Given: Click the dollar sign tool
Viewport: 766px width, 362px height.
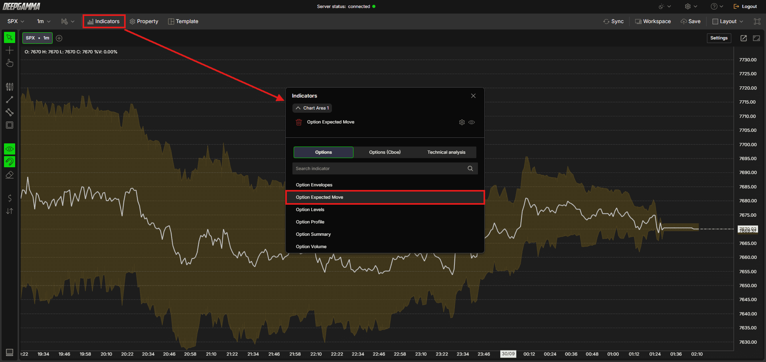Looking at the screenshot, I should tap(10, 198).
